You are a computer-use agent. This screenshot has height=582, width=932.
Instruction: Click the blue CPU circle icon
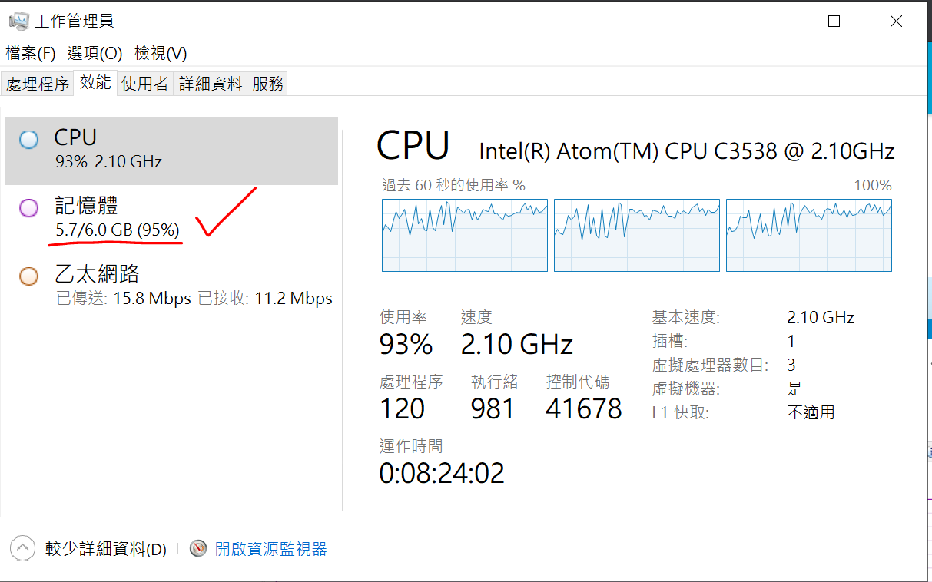pos(29,140)
